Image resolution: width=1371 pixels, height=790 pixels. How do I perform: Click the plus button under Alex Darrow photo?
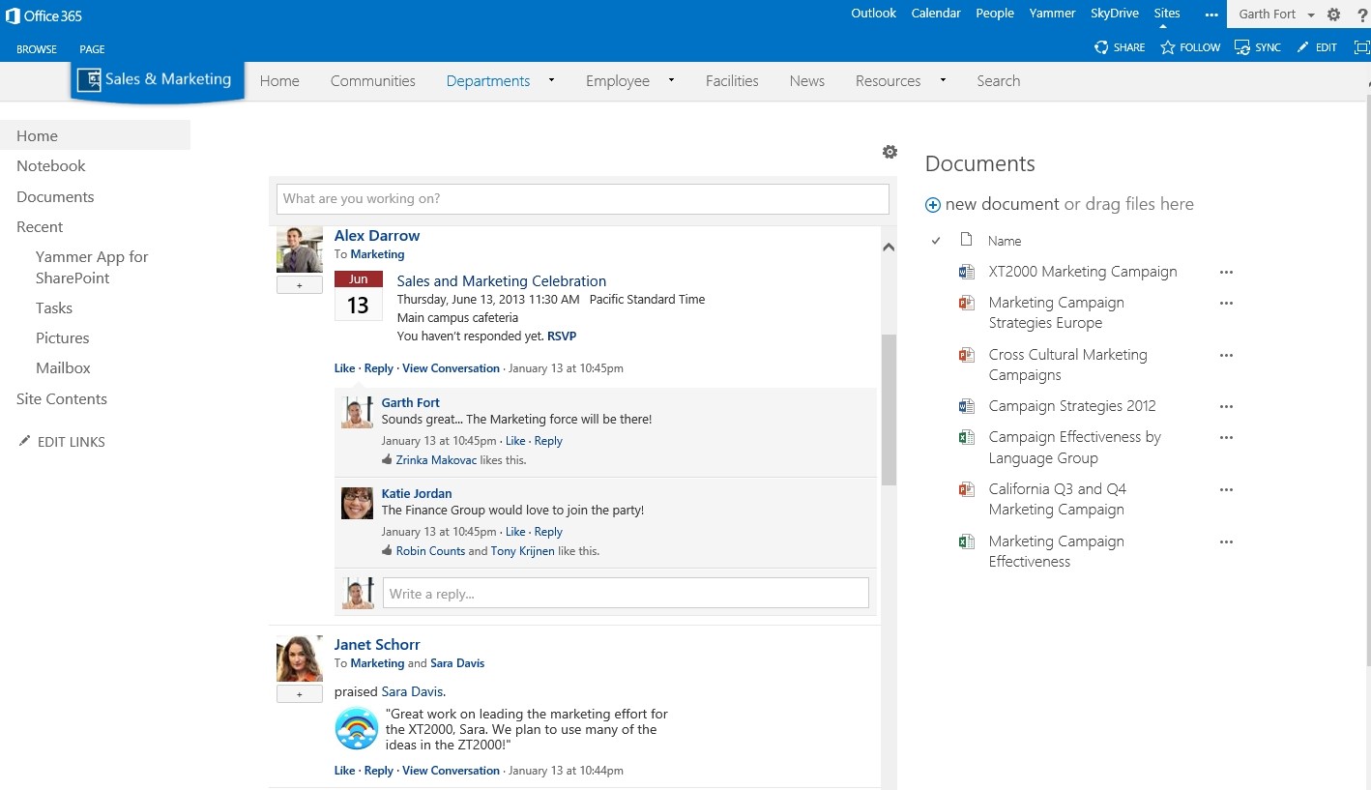(299, 285)
